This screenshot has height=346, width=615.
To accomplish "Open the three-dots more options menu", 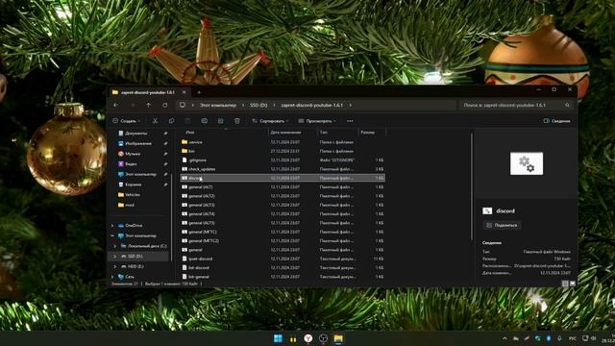I will (x=350, y=121).
